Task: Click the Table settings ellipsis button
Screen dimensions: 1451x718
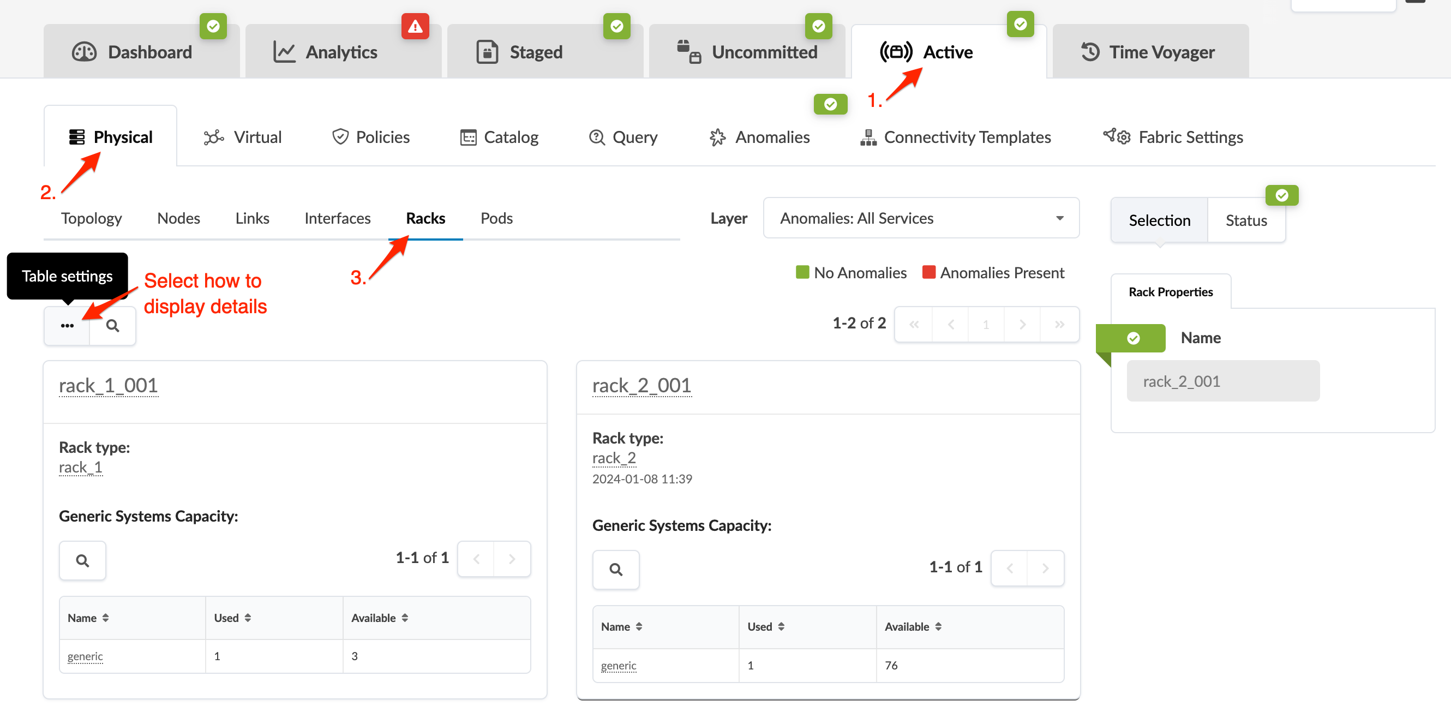Action: pos(67,325)
